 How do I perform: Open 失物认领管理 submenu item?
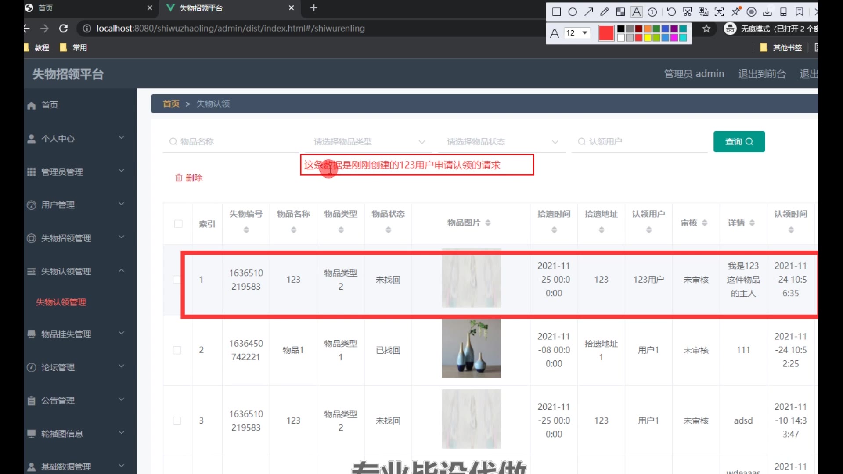[61, 302]
